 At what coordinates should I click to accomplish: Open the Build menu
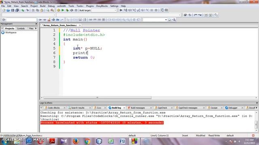pos(42,6)
